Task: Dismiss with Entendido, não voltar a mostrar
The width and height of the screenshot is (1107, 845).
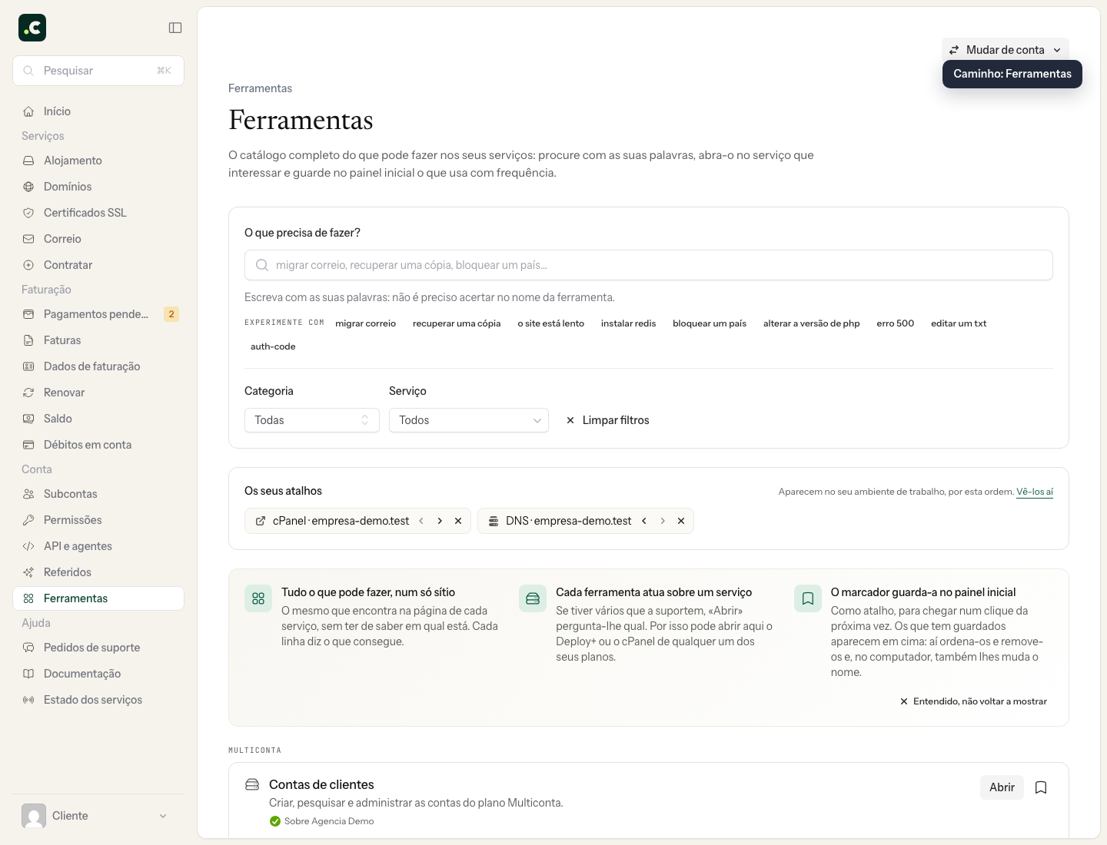Action: [x=973, y=701]
